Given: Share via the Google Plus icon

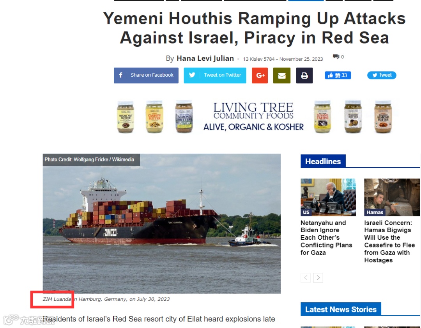Looking at the screenshot, I should 260,75.
